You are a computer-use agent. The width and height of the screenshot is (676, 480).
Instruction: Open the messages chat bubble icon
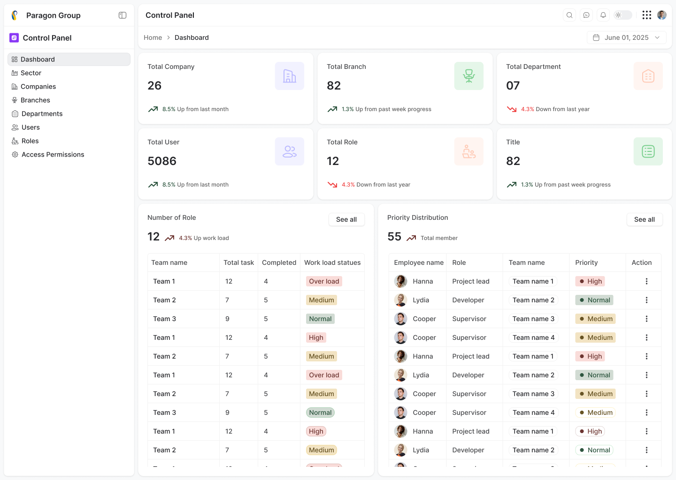click(x=586, y=15)
